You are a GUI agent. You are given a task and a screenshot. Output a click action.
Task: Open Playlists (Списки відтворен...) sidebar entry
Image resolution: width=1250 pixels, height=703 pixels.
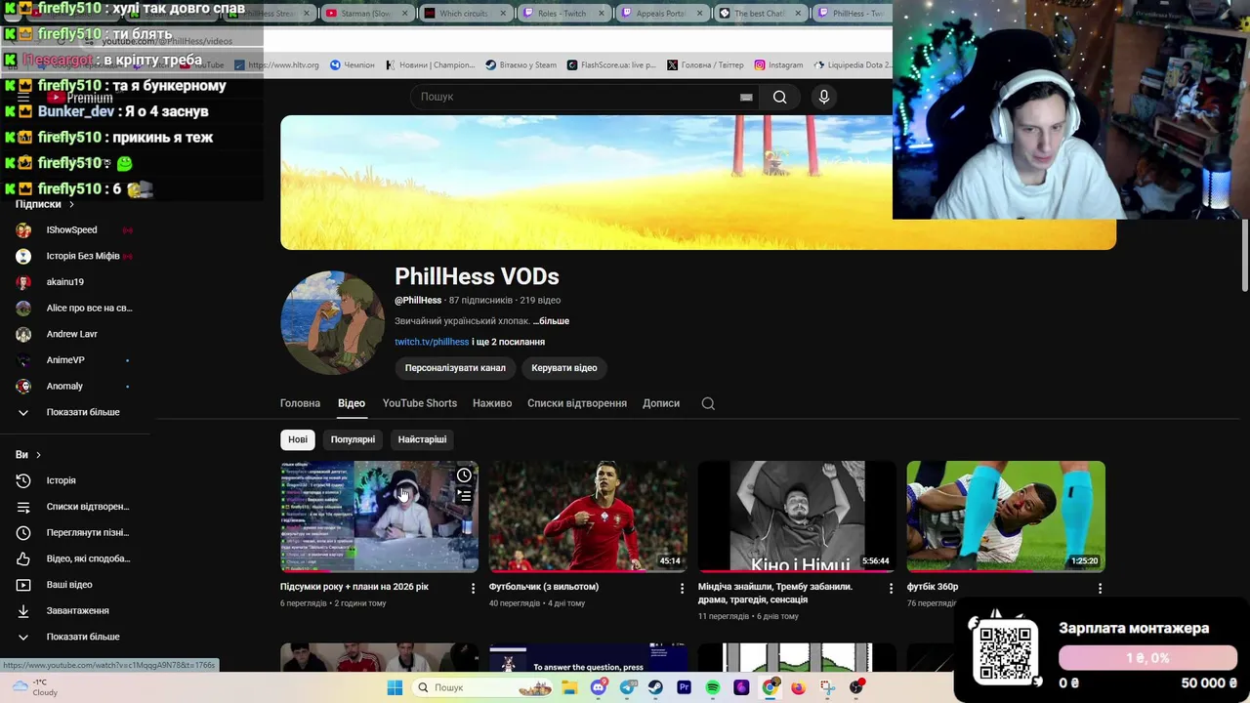coord(75,507)
